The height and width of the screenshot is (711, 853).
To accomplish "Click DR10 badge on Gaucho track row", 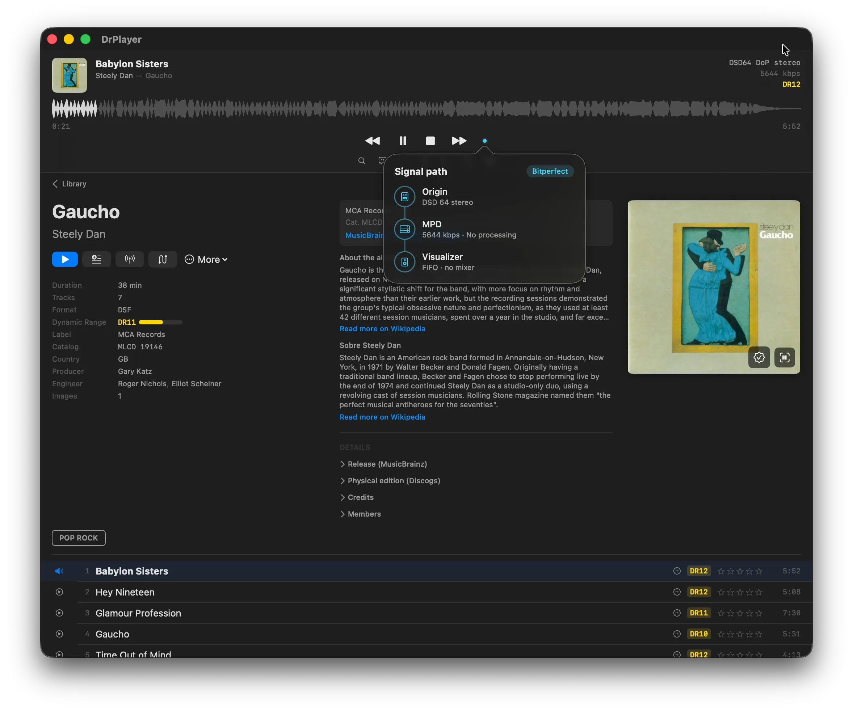I will 699,634.
